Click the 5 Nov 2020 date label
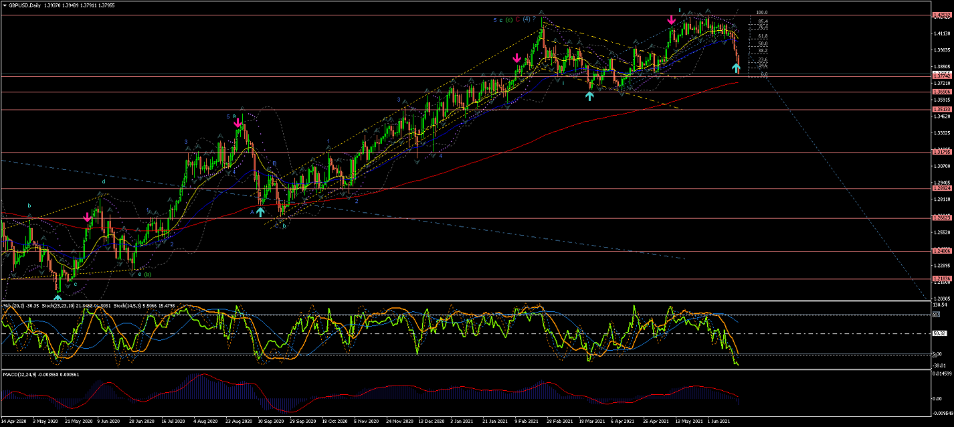This screenshot has height=427, width=954. tap(366, 422)
